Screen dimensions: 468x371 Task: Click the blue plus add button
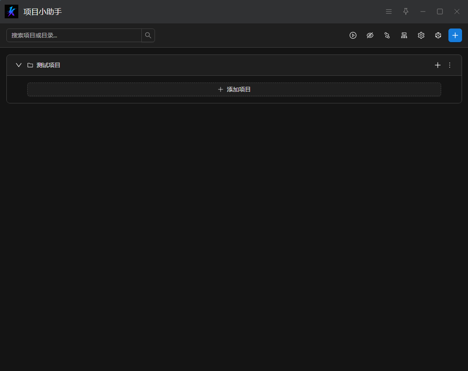[455, 35]
